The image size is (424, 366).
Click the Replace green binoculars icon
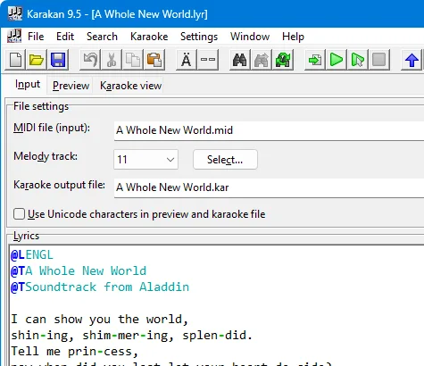pos(283,60)
